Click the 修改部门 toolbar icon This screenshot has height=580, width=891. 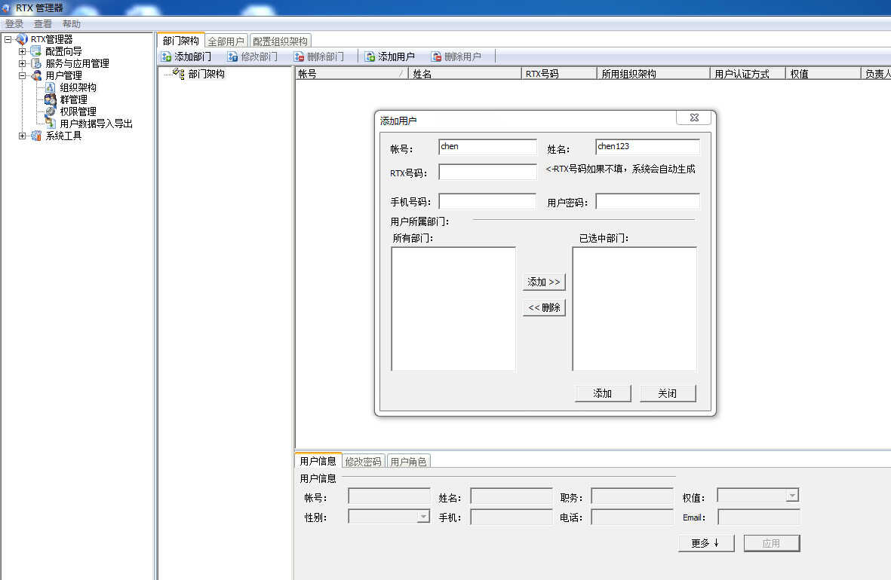[x=232, y=56]
